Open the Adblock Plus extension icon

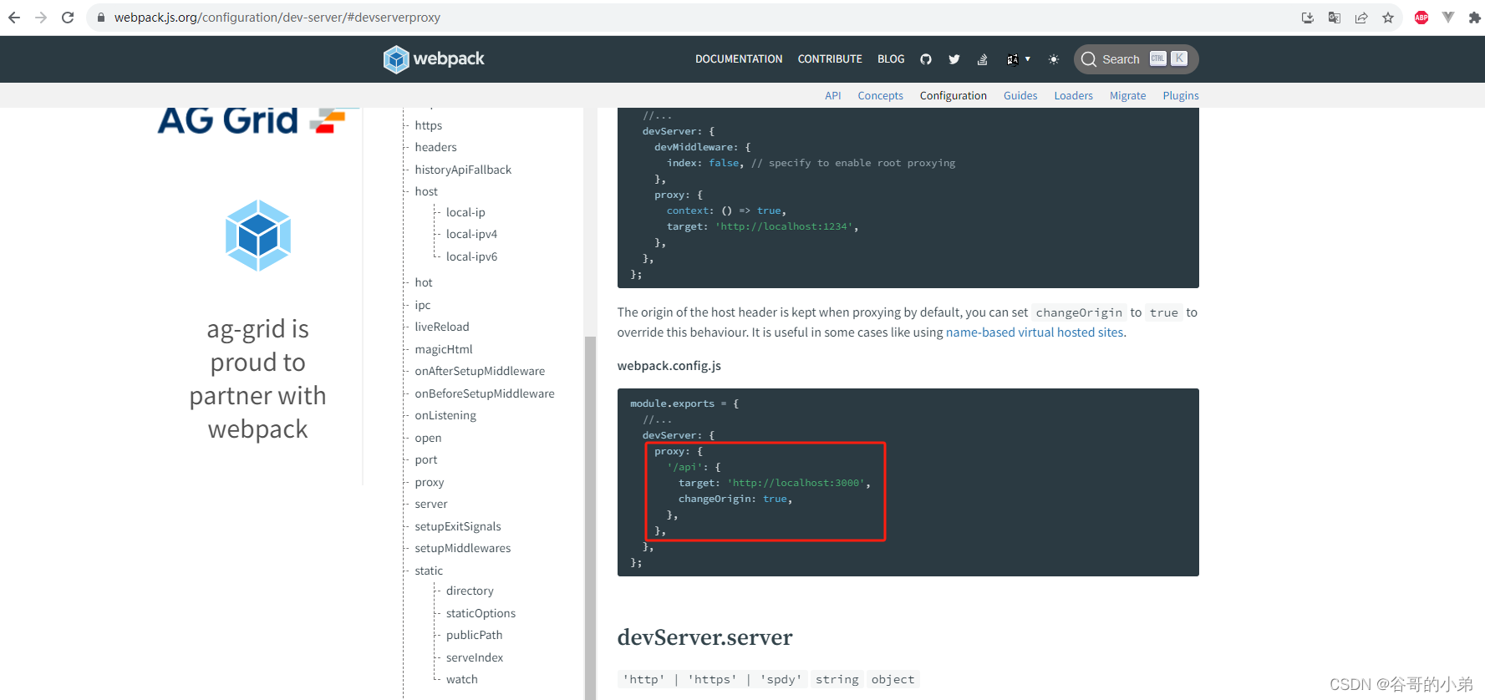point(1421,18)
